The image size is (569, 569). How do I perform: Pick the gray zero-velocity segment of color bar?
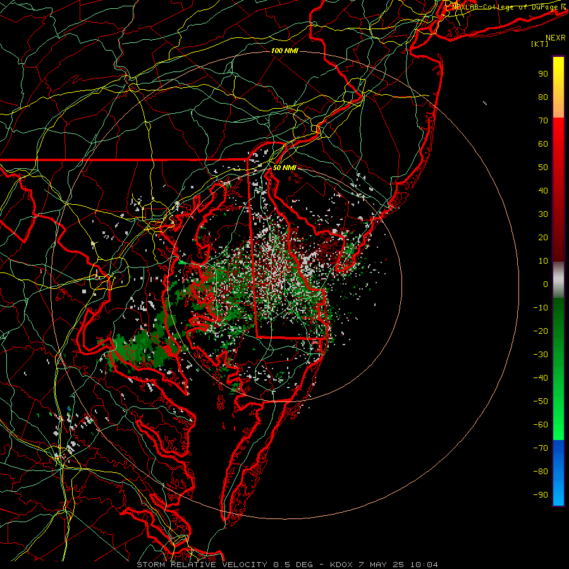point(558,280)
